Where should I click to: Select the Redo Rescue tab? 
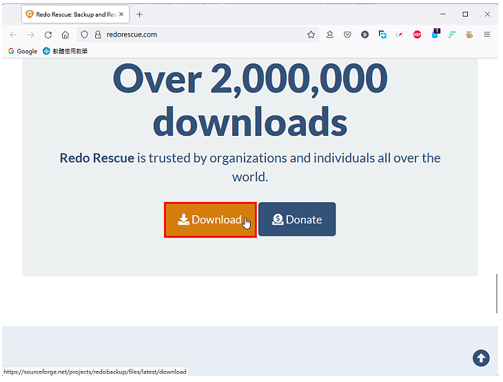click(75, 14)
